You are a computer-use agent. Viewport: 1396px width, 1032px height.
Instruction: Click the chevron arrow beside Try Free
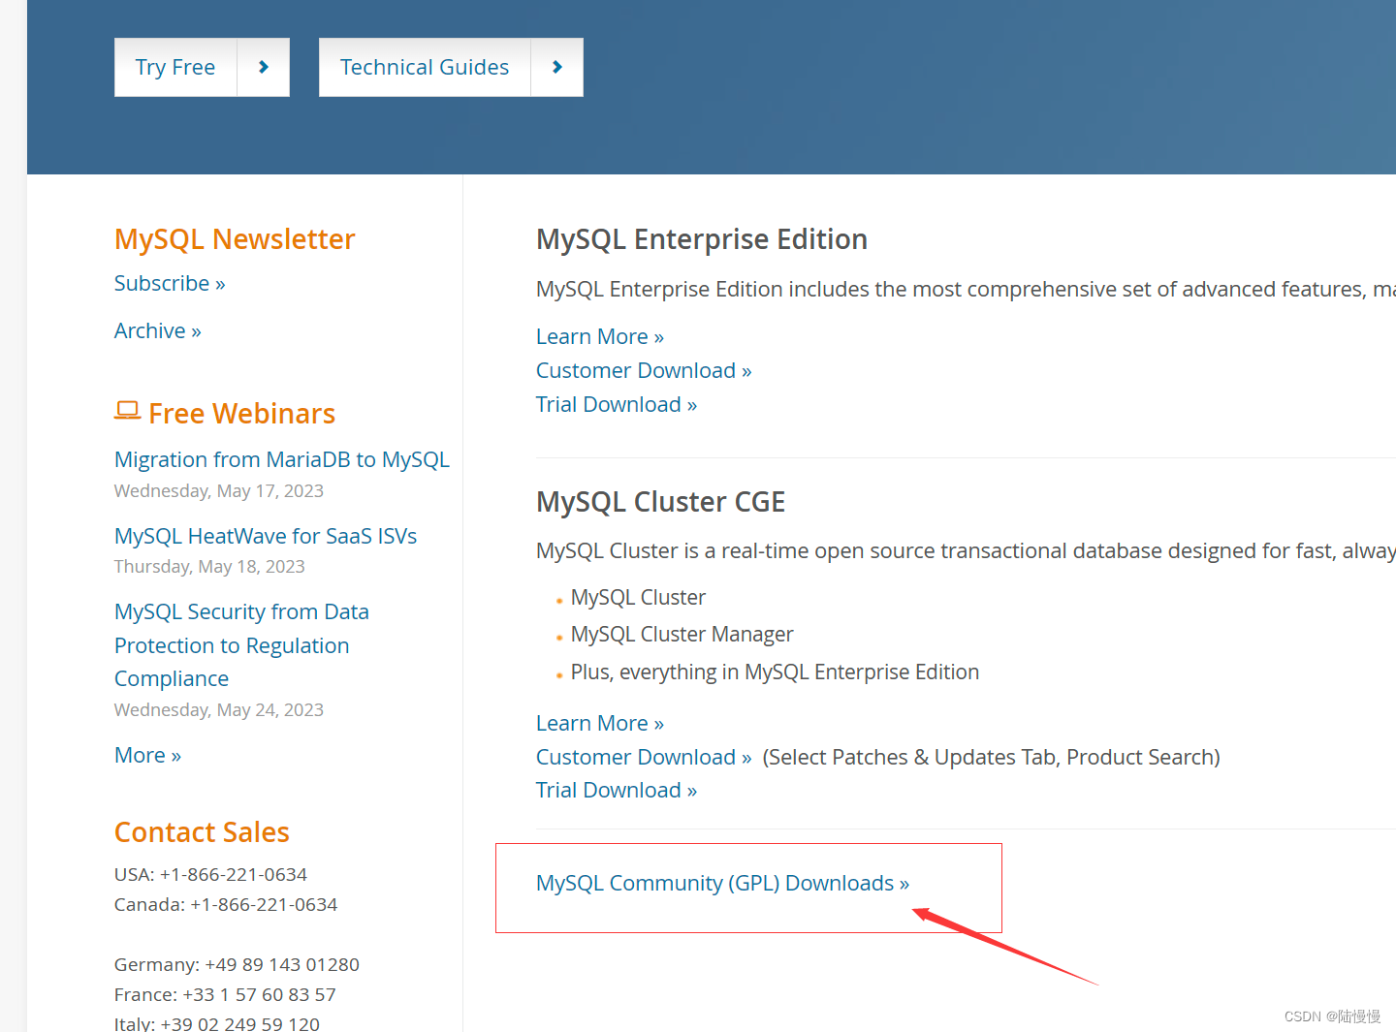264,67
